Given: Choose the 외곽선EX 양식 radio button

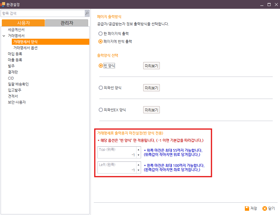Looking at the screenshot, I should tap(101, 110).
